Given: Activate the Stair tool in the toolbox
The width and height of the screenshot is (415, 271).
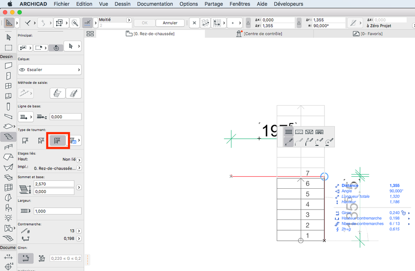Looking at the screenshot, I should coord(8,136).
